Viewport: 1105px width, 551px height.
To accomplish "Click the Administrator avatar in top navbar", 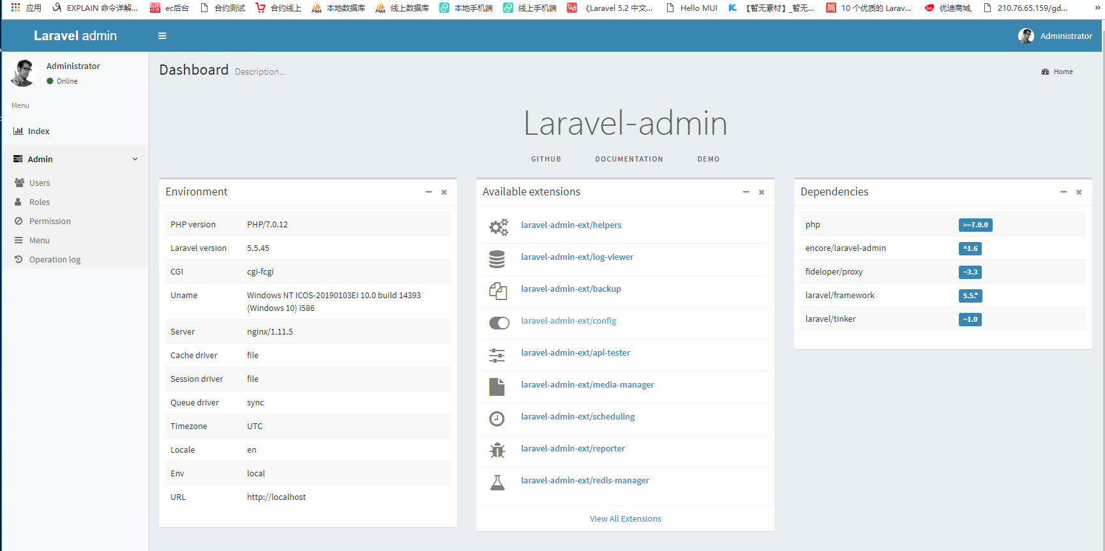I will click(1026, 36).
